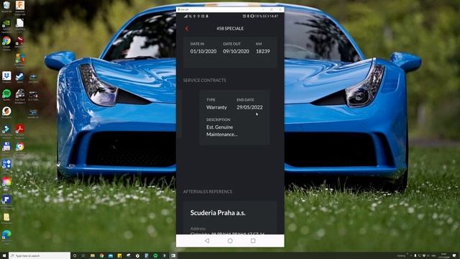
Task: Open the Euro Truck Simulator 2 shortcut
Action: tap(20, 96)
